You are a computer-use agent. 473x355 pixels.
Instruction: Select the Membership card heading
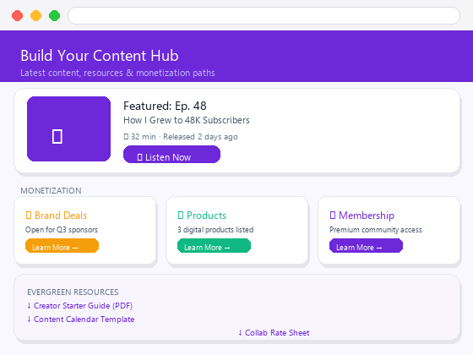[362, 216]
